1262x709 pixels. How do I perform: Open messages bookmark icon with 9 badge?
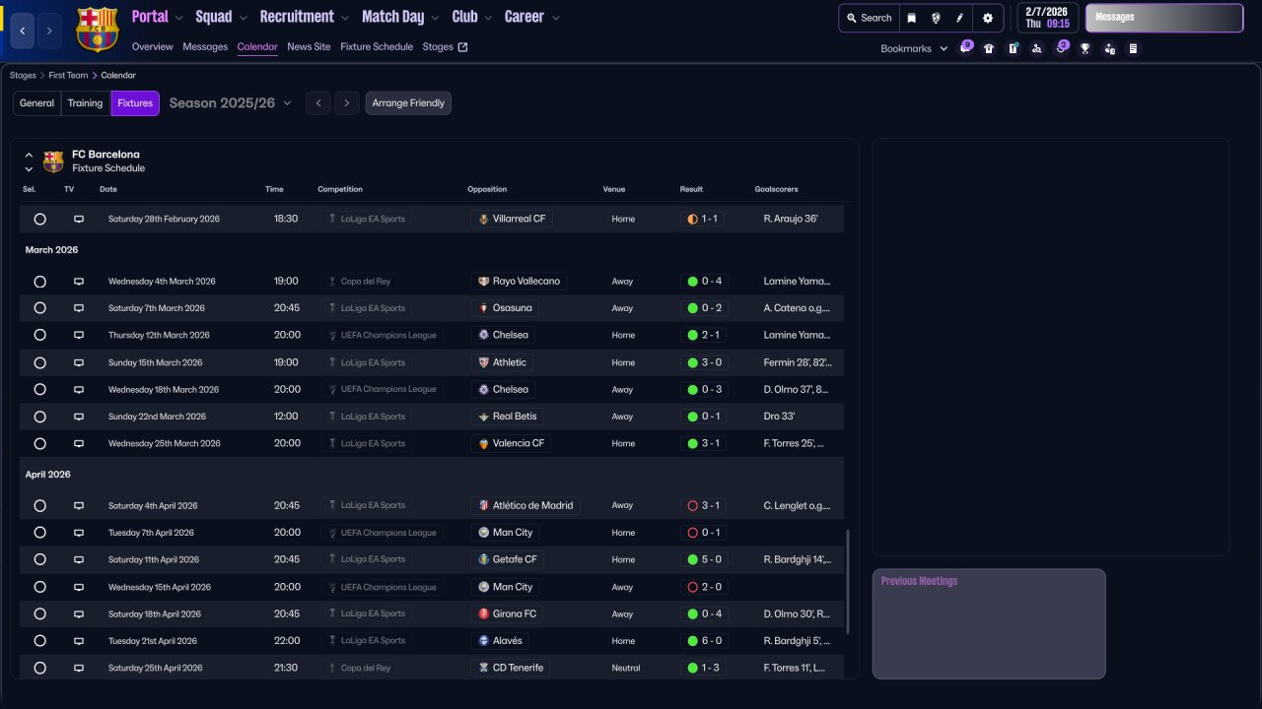[965, 48]
